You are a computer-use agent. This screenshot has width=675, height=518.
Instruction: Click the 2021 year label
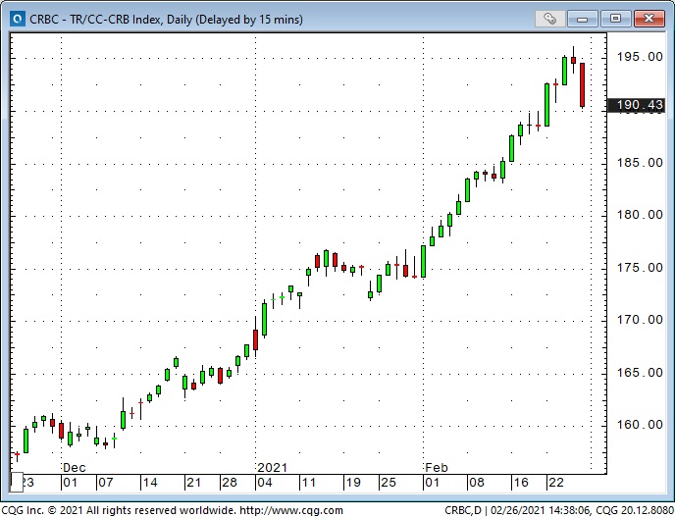[x=272, y=468]
